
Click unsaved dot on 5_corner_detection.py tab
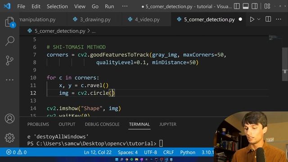(240, 19)
